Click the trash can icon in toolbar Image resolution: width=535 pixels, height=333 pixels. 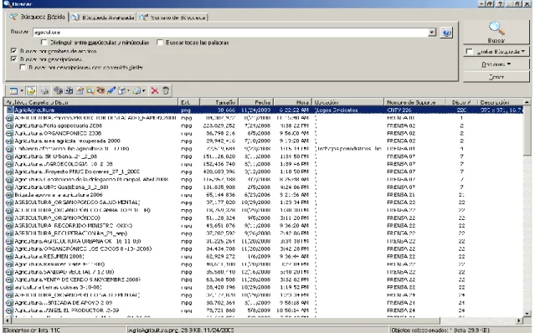[x=166, y=90]
